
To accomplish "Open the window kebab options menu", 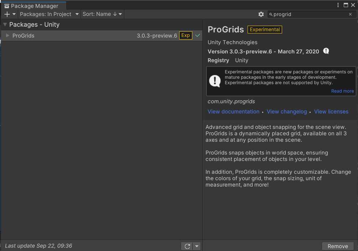I will [338, 5].
